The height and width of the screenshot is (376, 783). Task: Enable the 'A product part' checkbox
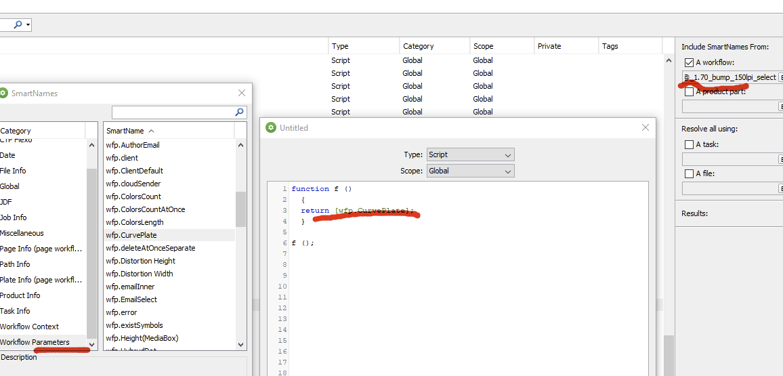(x=689, y=91)
